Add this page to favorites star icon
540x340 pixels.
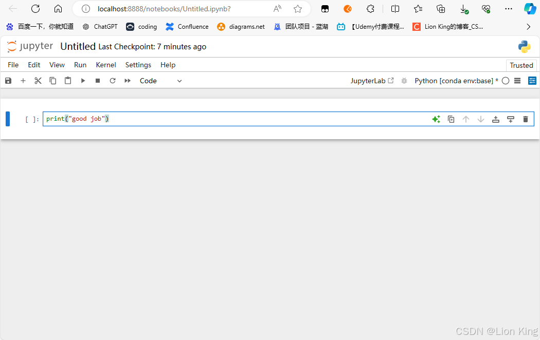(298, 9)
